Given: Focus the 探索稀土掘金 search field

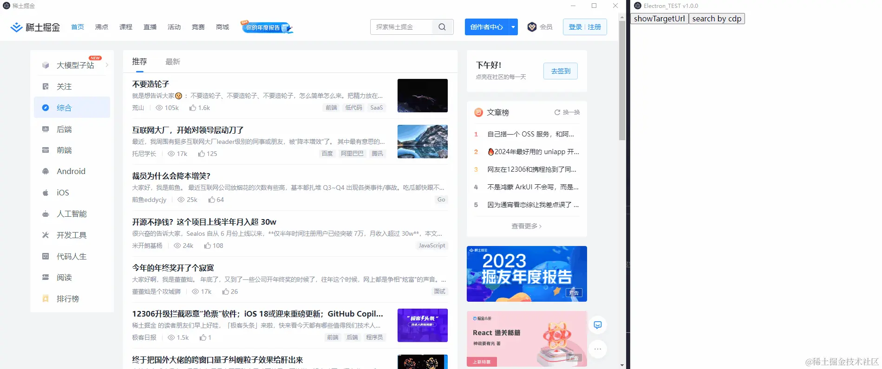Looking at the screenshot, I should (x=402, y=27).
